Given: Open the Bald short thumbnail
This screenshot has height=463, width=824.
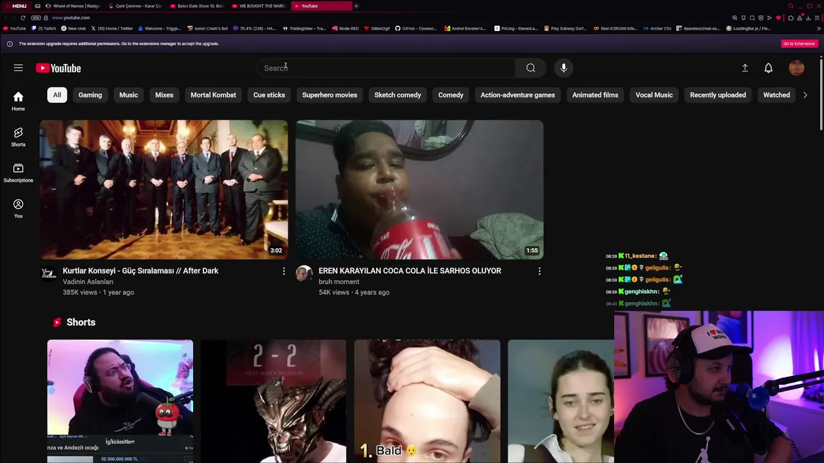Looking at the screenshot, I should click(x=427, y=401).
